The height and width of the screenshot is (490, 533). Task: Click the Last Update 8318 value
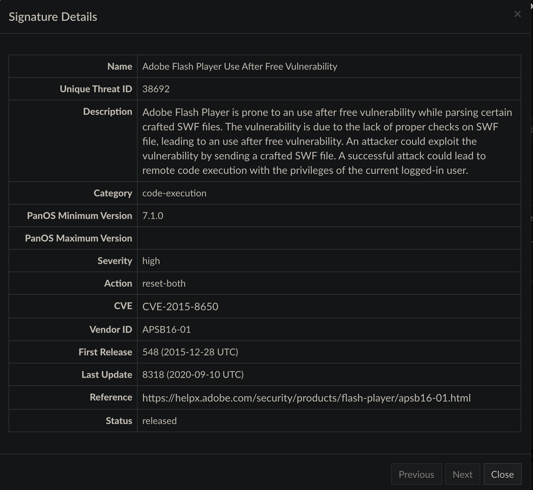(x=193, y=375)
